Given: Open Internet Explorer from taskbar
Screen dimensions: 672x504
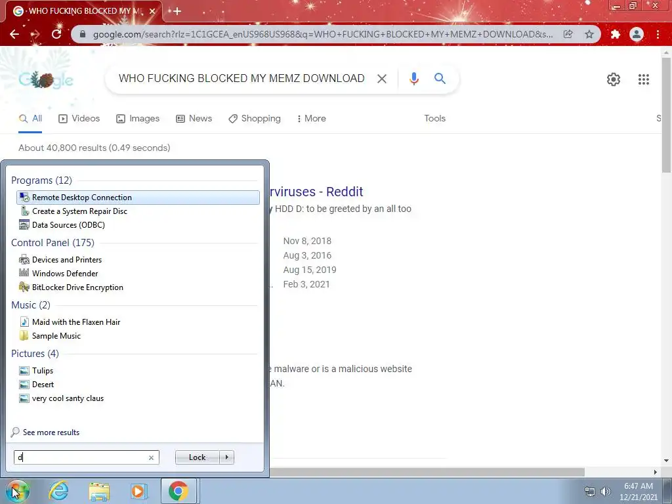Looking at the screenshot, I should tap(58, 491).
